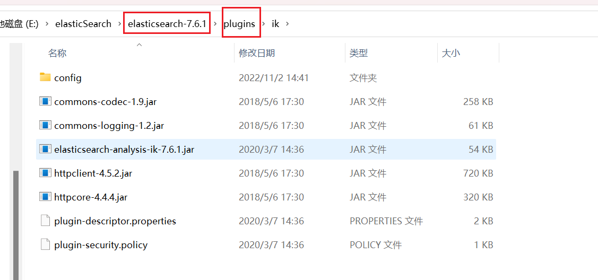The width and height of the screenshot is (598, 280).
Task: Select the plugin-security.policy file icon
Action: click(x=45, y=244)
